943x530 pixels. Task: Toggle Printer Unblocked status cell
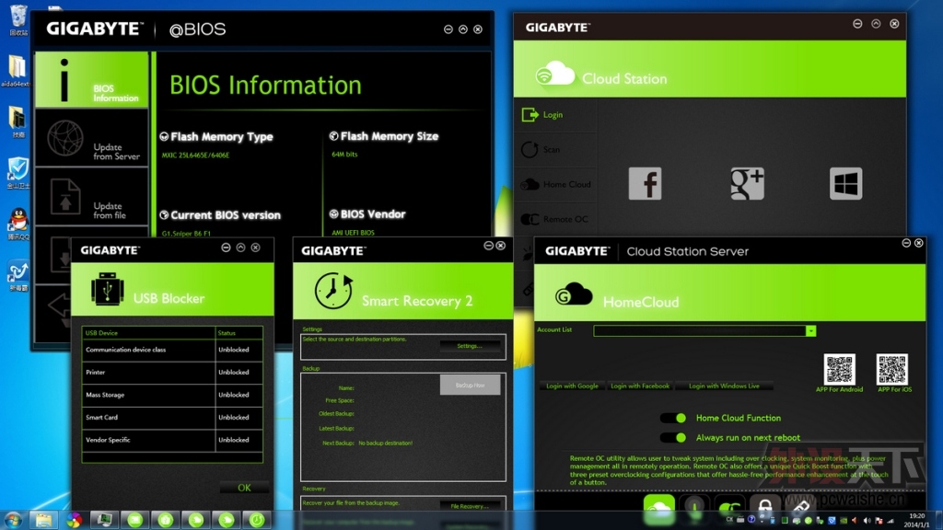point(239,373)
